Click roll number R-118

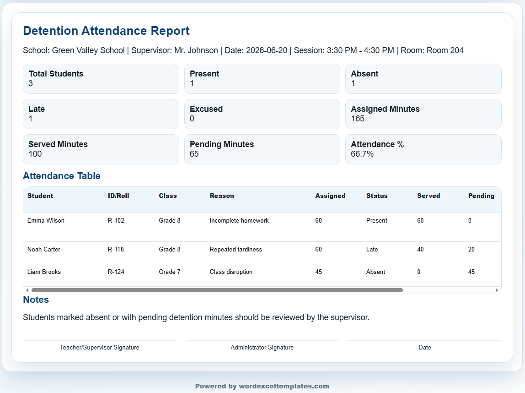(x=116, y=249)
